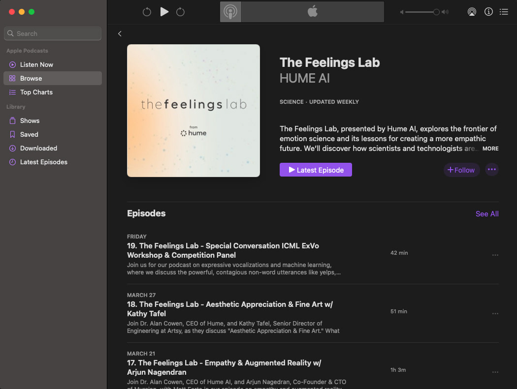Click The Feelings Lab show title
517x389 pixels.
[x=330, y=62]
